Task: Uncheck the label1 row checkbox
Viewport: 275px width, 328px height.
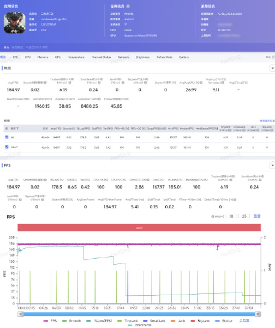Action: coord(7,147)
